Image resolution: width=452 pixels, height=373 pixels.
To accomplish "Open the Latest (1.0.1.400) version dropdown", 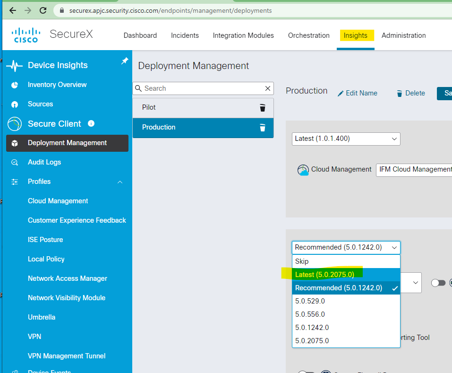I will click(x=346, y=139).
